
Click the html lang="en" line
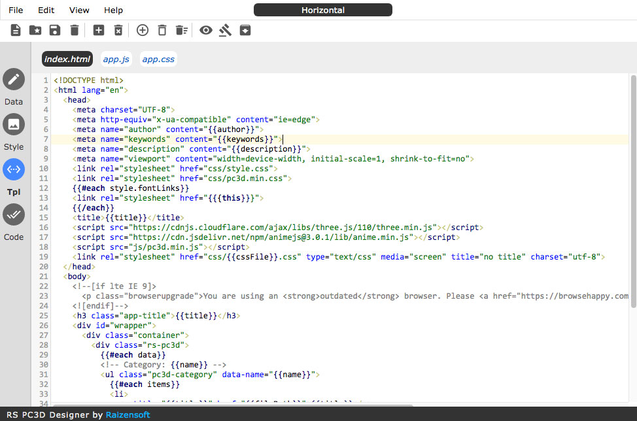91,90
